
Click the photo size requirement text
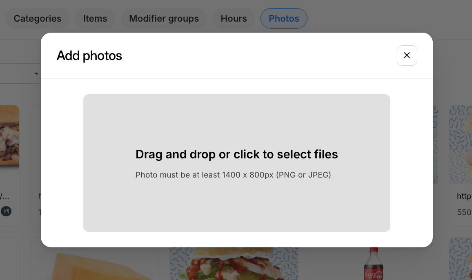(233, 175)
